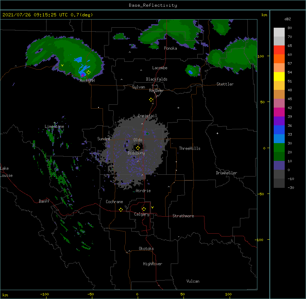This screenshot has height=299, width=306.
Task: Click the RockyMH label
Action: point(87,81)
